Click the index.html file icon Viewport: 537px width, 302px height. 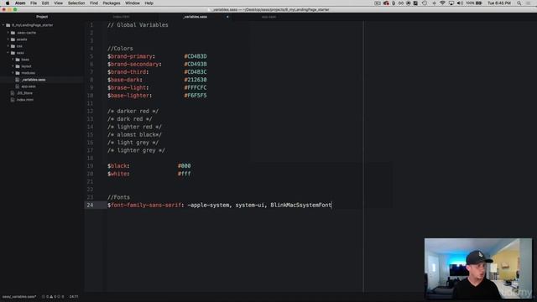[13, 100]
